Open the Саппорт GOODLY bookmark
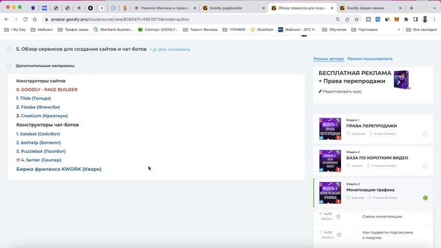 [x=158, y=30]
